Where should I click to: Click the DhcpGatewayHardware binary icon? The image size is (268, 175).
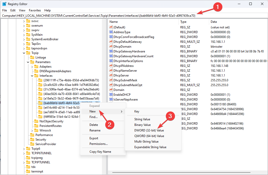point(111,51)
